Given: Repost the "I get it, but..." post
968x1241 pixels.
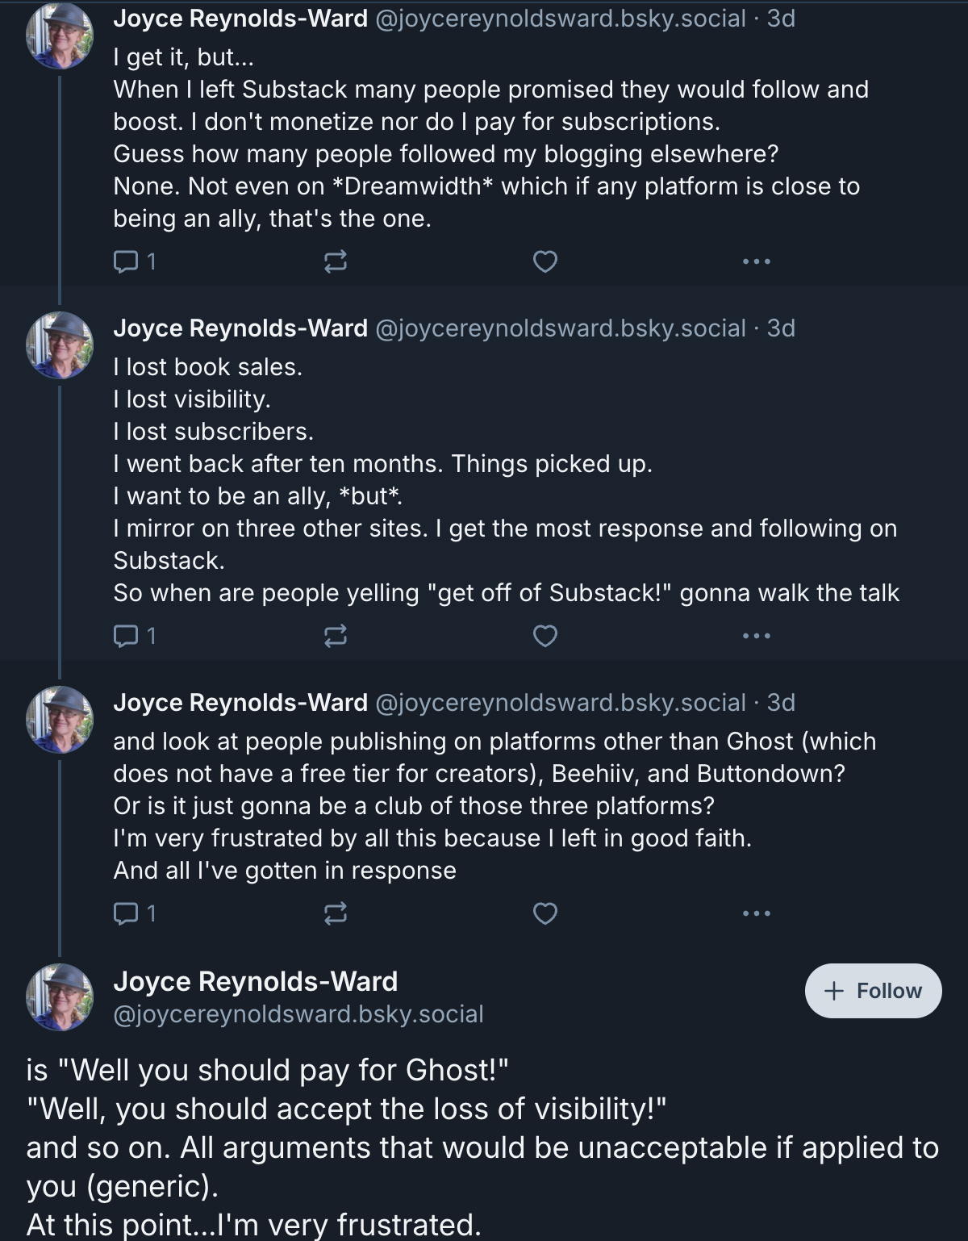Looking at the screenshot, I should 335,261.
